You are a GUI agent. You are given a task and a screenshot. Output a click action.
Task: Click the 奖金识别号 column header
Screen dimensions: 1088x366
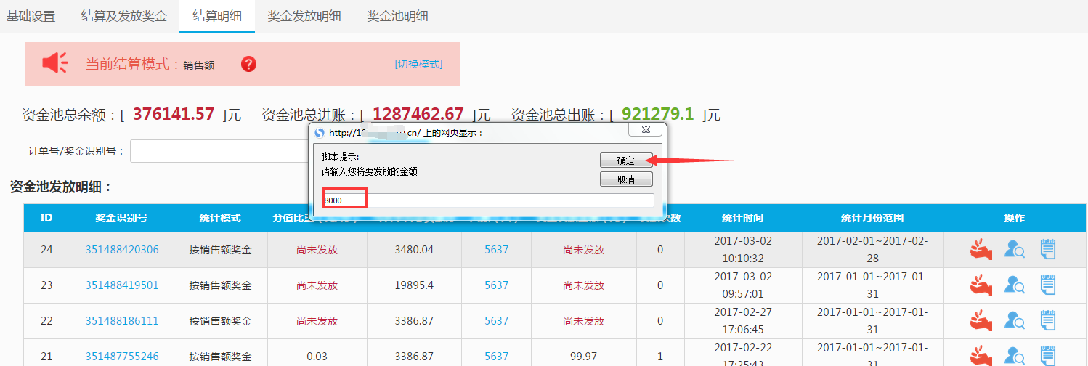pos(122,218)
